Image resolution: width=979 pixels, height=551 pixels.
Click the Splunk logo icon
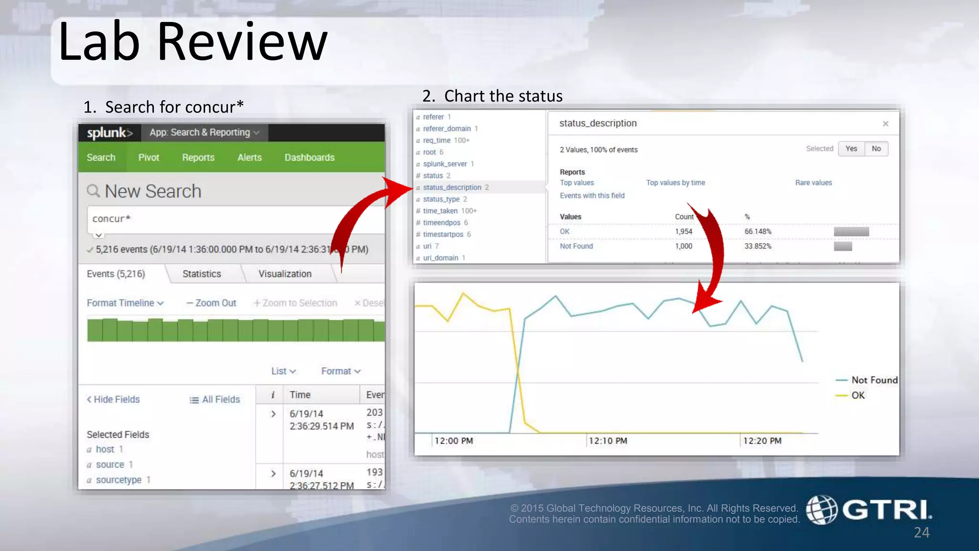click(x=109, y=132)
